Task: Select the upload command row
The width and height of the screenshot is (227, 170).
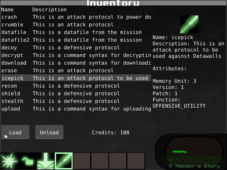Action: [x=76, y=109]
